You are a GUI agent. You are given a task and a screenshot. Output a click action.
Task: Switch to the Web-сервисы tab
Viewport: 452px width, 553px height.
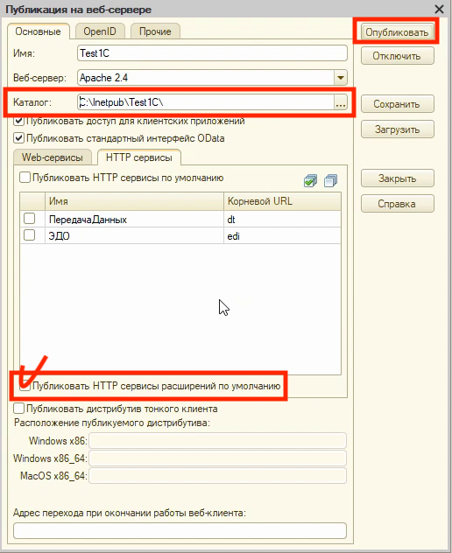point(53,157)
